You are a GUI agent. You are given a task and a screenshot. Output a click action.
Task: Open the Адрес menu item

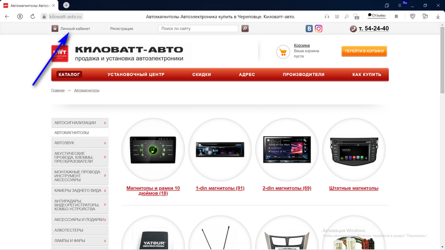pos(246,74)
